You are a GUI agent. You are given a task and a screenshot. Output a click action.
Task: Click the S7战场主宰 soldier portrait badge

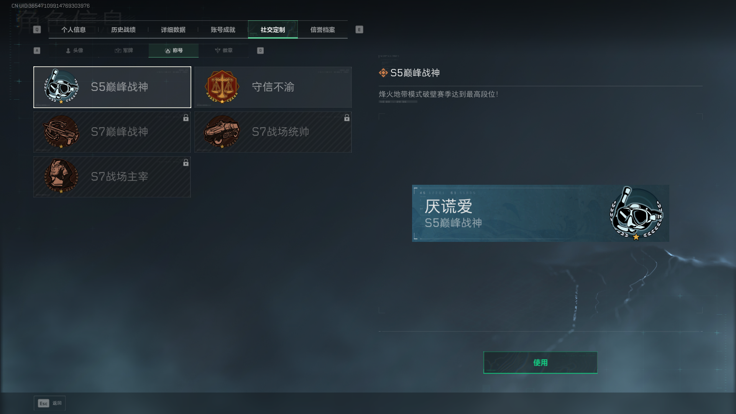click(61, 177)
